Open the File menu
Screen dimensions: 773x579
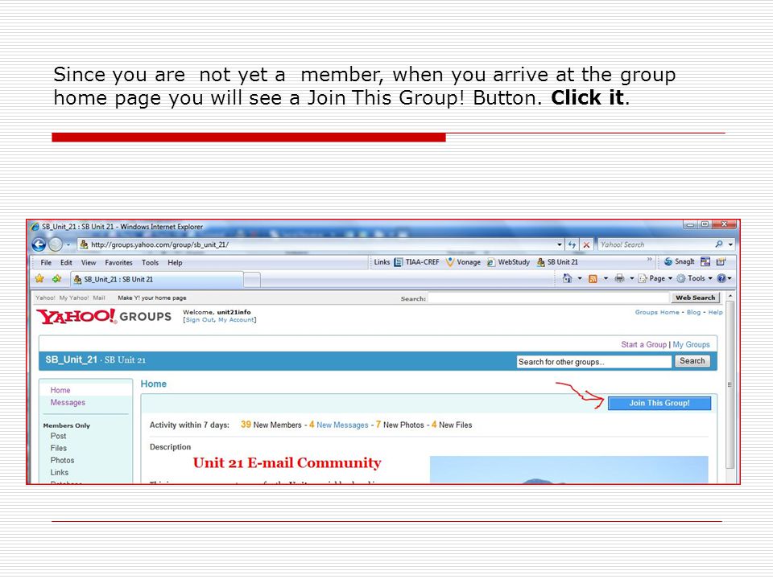point(46,262)
